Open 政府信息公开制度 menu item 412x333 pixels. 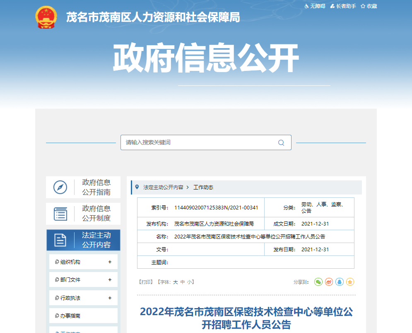pos(83,214)
